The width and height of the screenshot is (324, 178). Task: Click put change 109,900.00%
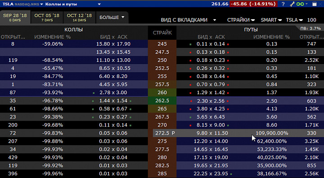coord(272,133)
